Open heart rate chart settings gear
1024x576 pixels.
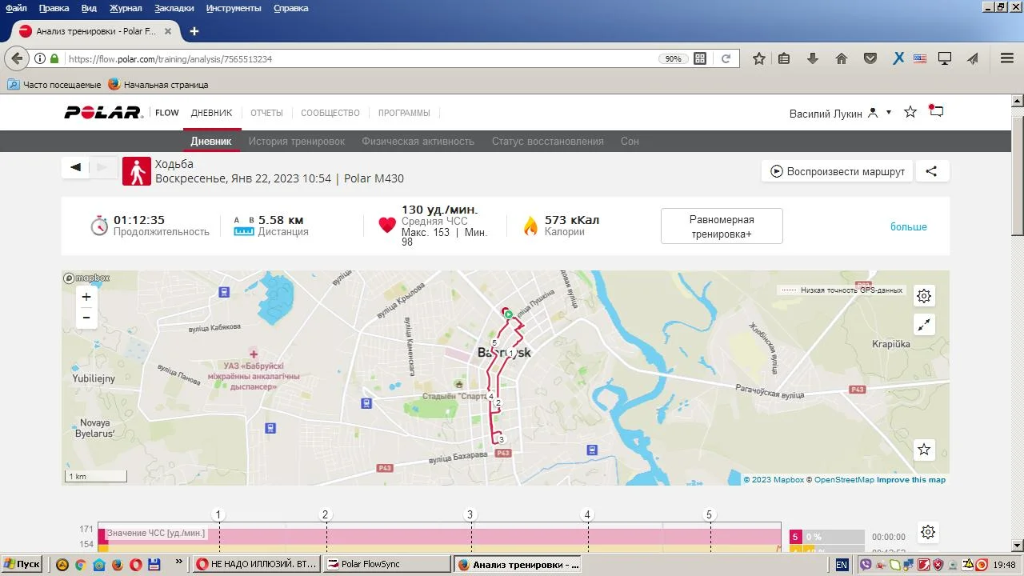927,532
